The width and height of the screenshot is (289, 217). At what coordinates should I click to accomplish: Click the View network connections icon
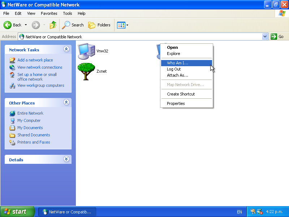(x=12, y=67)
